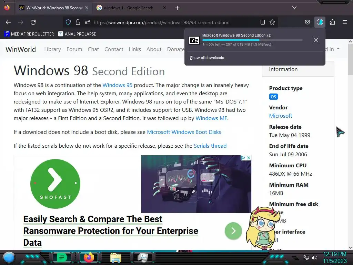The width and height of the screenshot is (353, 265).
Task: Click the download progress bar
Action: click(x=252, y=40)
